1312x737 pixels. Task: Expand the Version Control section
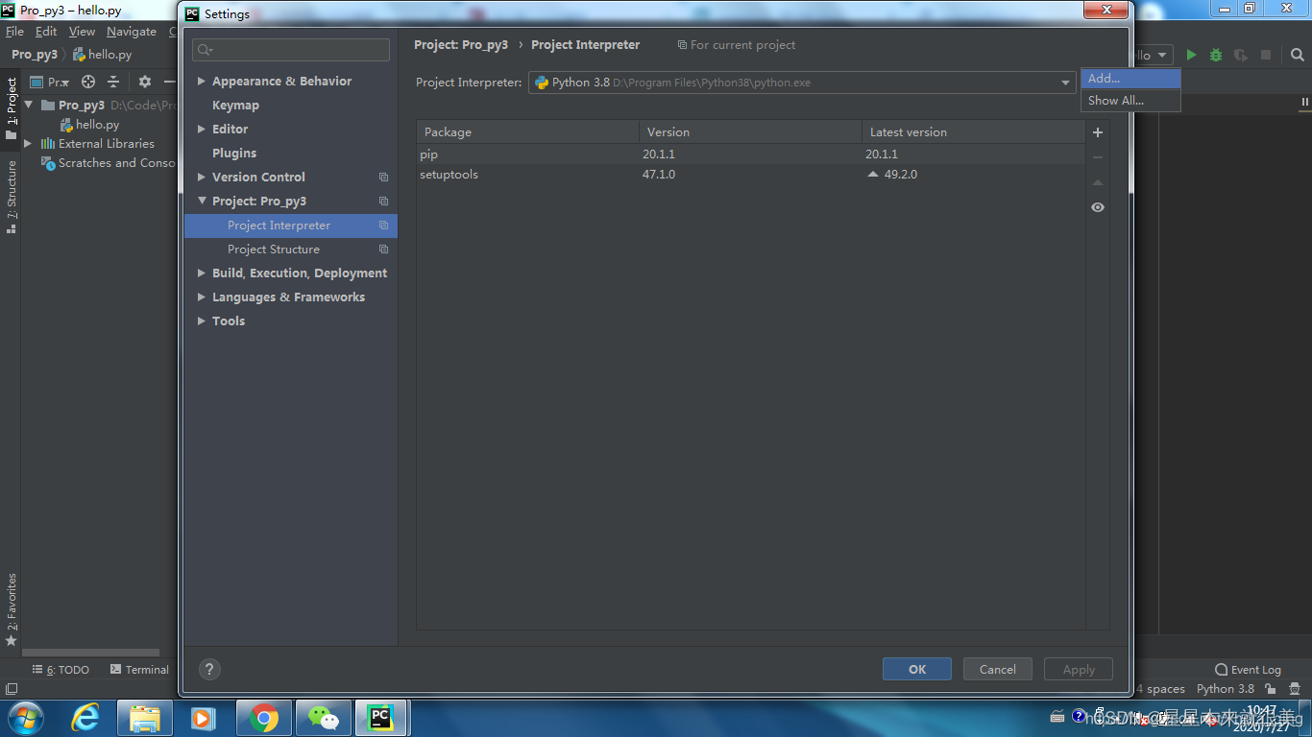pos(202,178)
